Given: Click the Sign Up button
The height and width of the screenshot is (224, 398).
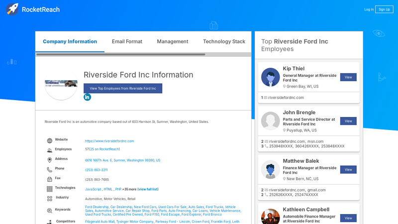Looking at the screenshot, I should coord(384,9).
